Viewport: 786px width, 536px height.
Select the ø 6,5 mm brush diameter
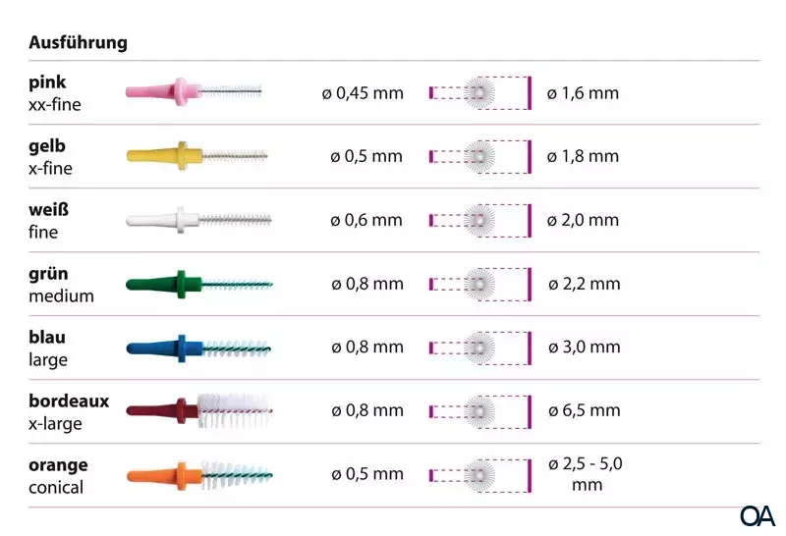pos(584,410)
